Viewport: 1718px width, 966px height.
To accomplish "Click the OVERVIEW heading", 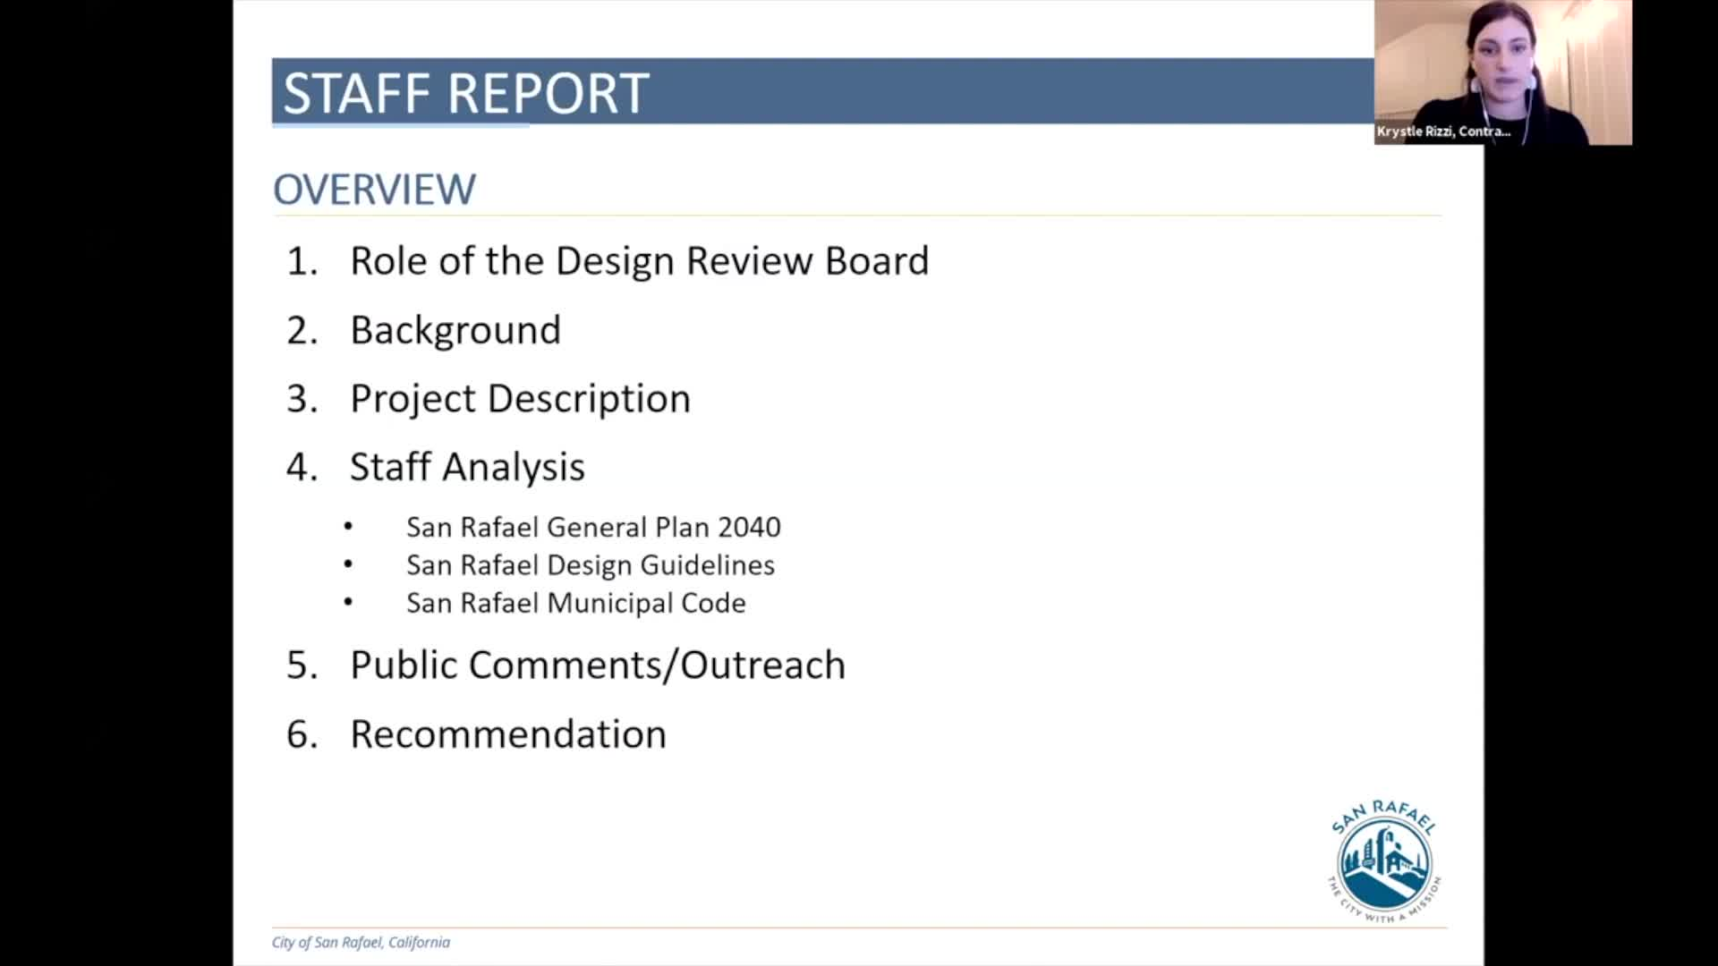I will coord(374,190).
